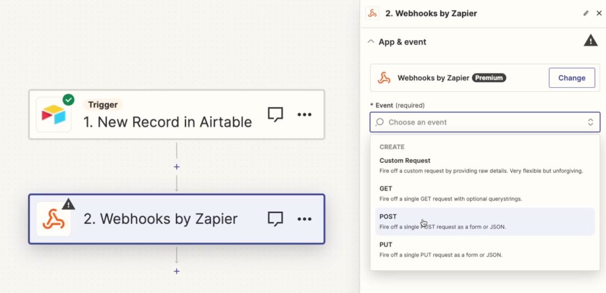
Task: Click warning triangle in App & event section
Action: pyautogui.click(x=591, y=41)
